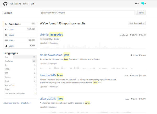Open the stleary/JSON-java repository

point(52,99)
